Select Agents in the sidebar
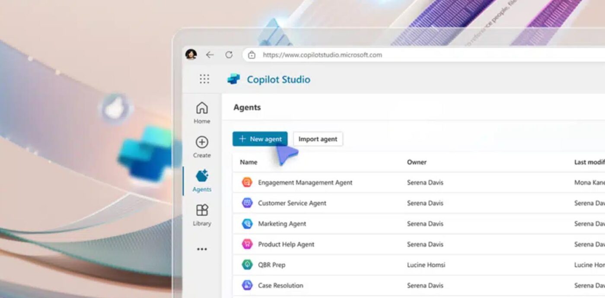This screenshot has height=298, width=605. (x=202, y=181)
